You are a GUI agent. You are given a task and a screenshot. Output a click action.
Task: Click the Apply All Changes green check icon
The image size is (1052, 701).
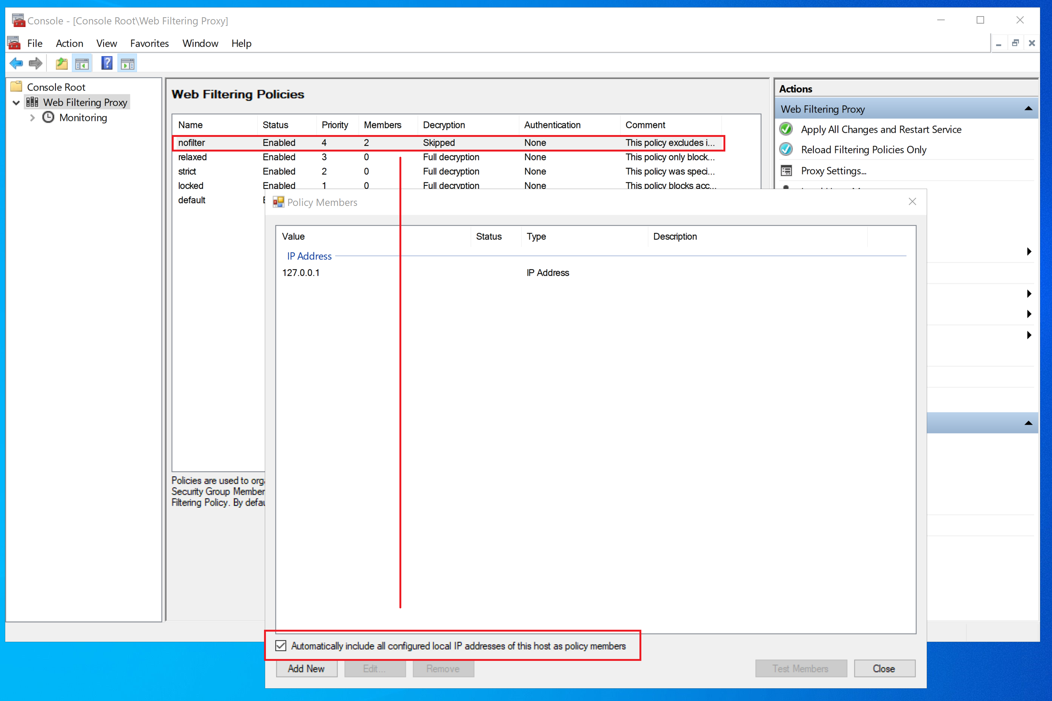(786, 129)
